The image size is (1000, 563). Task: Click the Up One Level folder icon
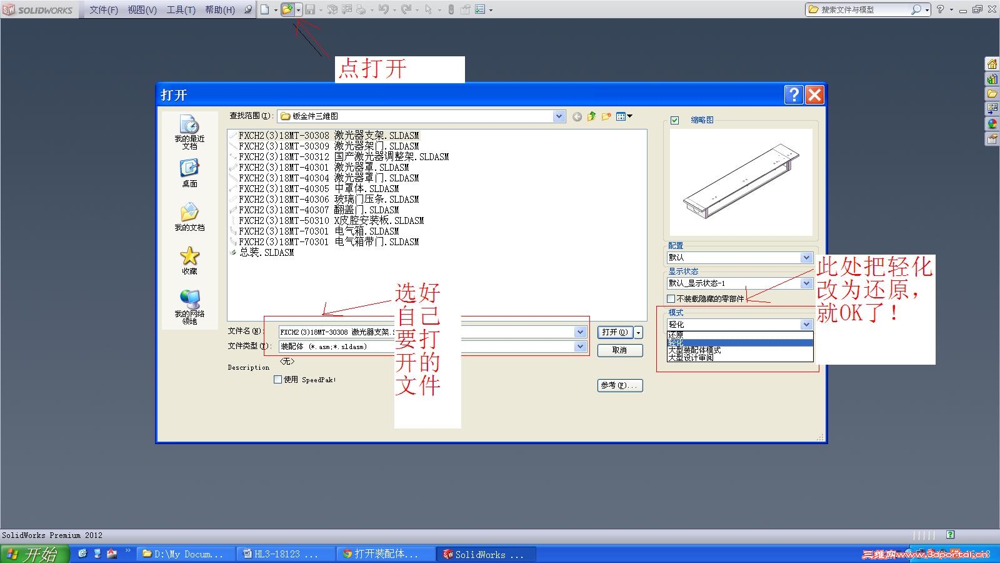point(591,116)
